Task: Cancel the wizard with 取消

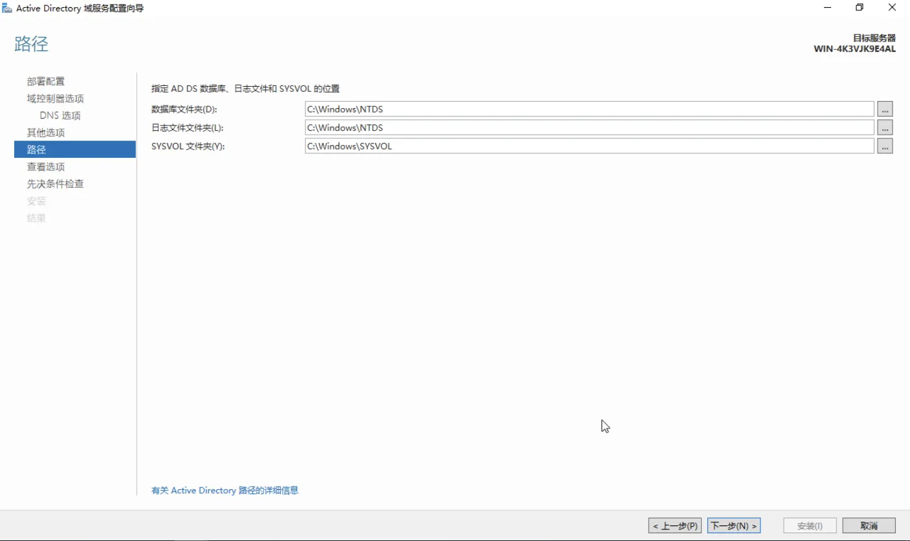Action: 869,525
